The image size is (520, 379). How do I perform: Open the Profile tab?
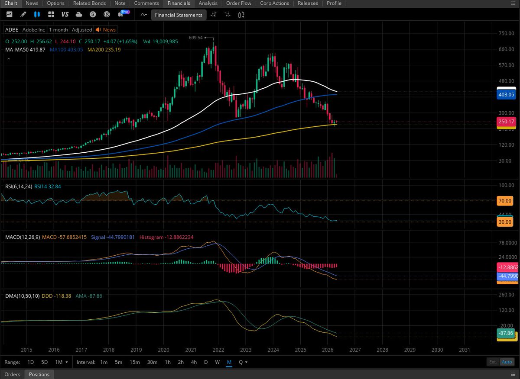coord(334,3)
